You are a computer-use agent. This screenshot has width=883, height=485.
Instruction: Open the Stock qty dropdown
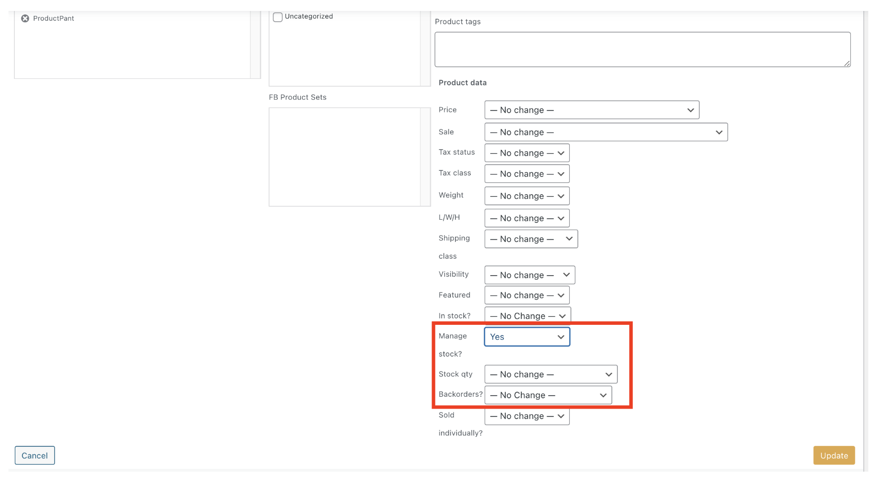click(x=551, y=374)
